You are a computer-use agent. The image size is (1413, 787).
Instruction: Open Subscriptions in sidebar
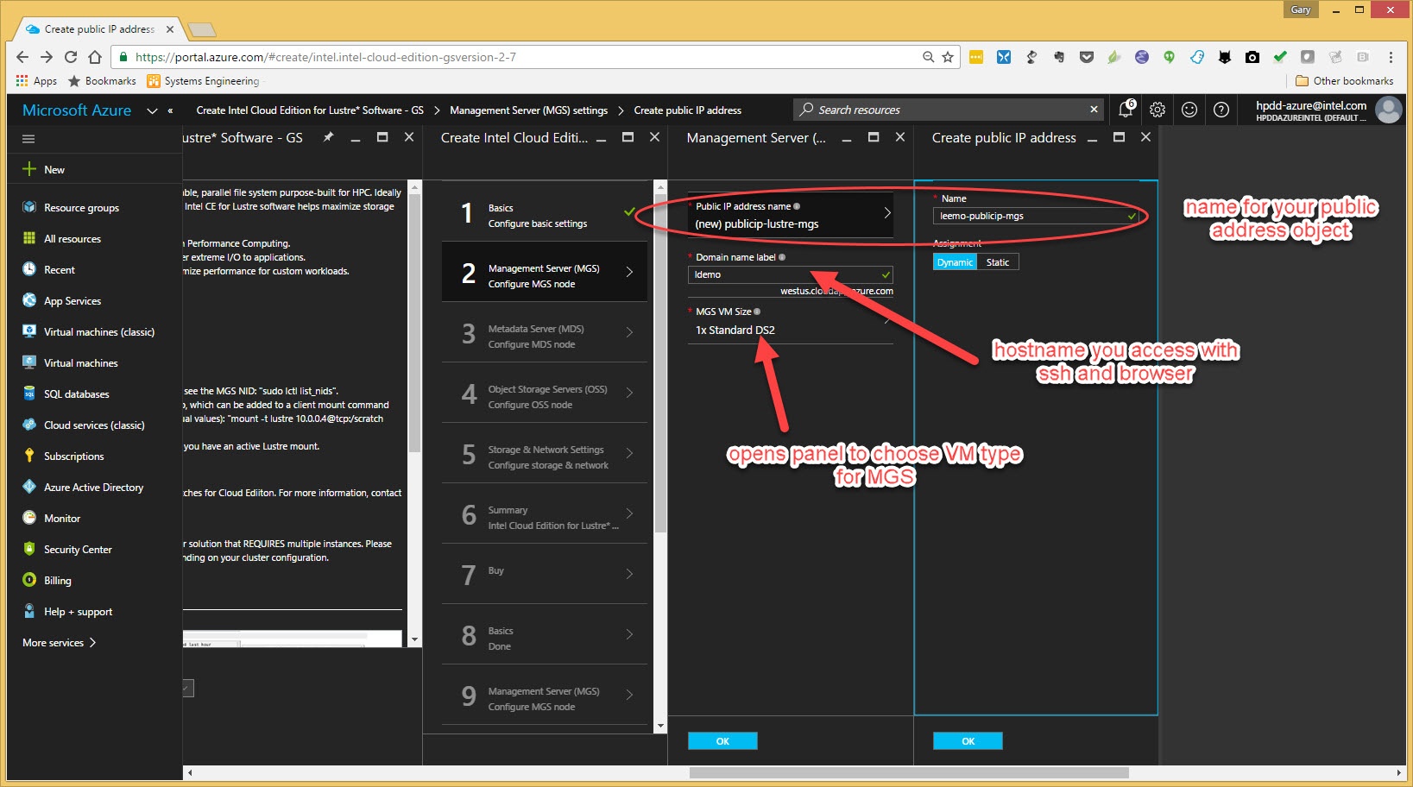click(x=74, y=456)
